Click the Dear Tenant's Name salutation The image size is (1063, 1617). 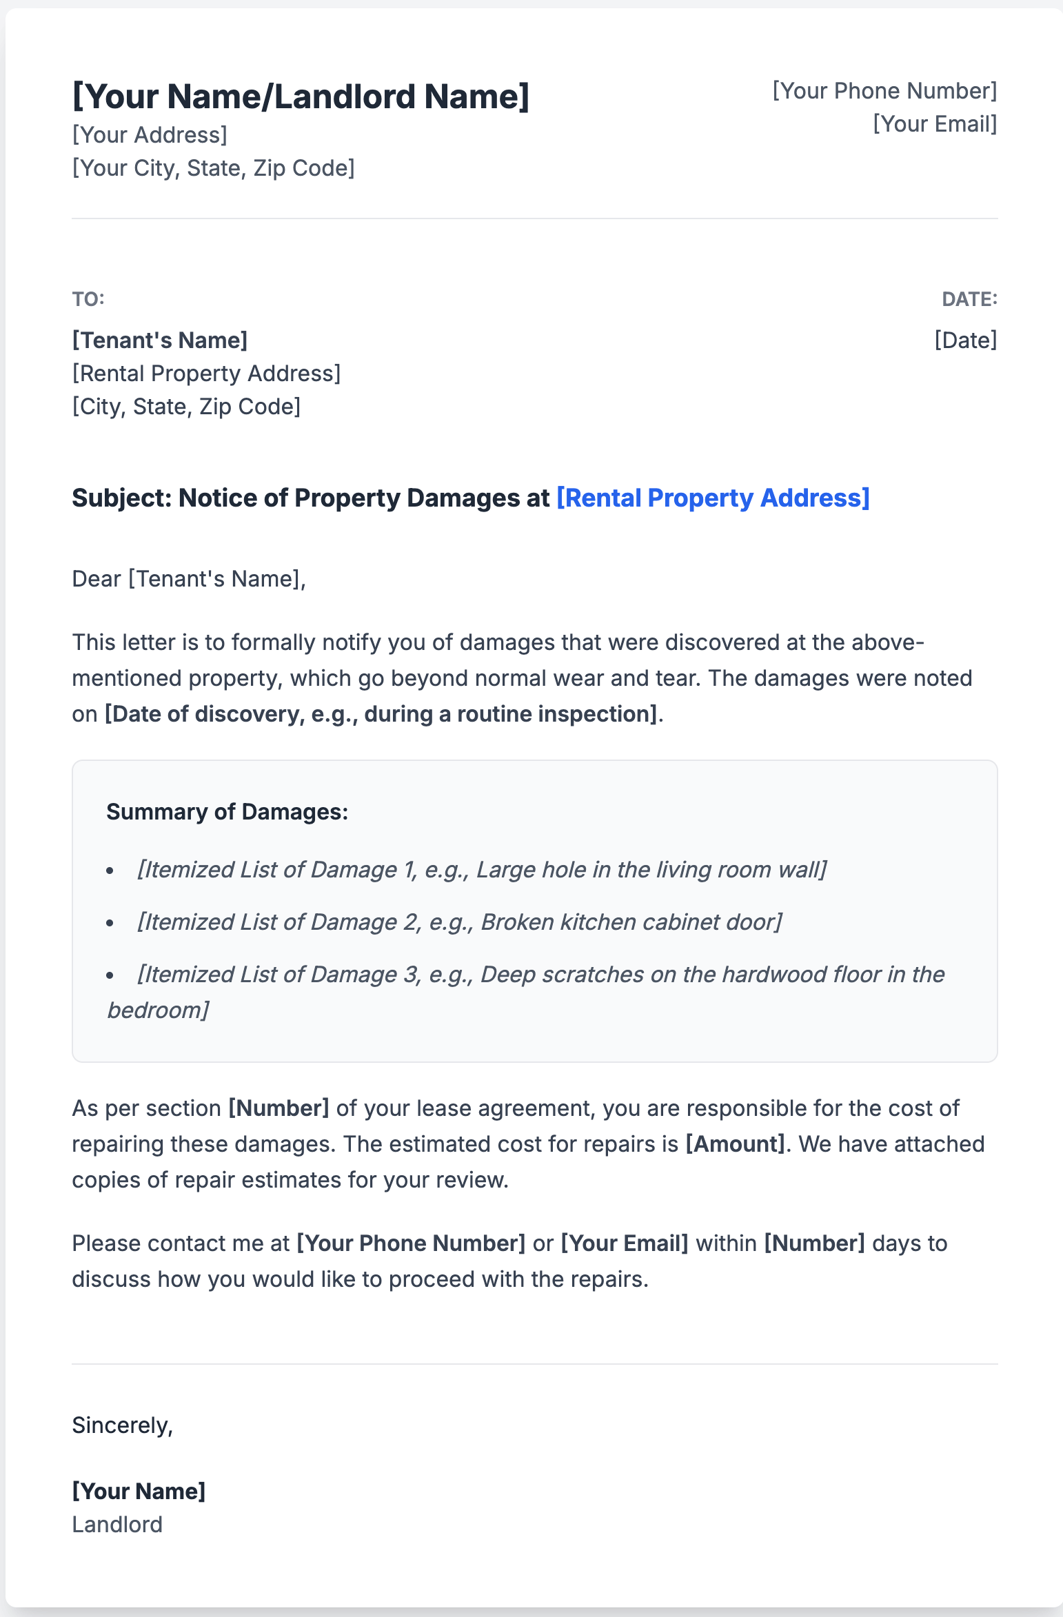pos(189,579)
